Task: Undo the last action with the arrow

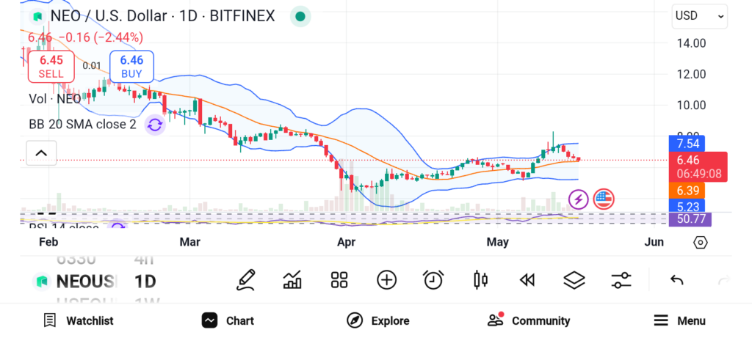Action: (677, 279)
